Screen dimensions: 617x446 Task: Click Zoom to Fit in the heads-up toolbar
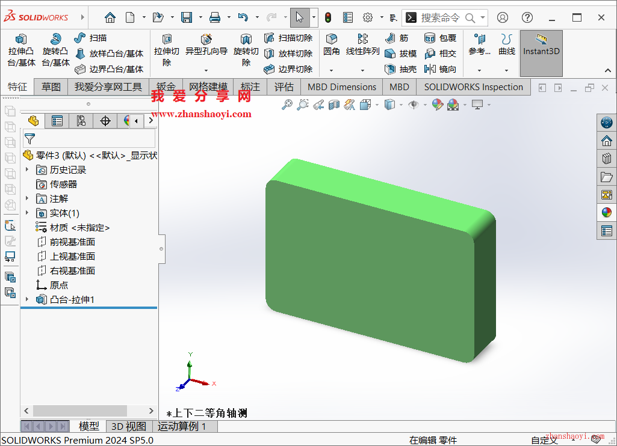pos(287,104)
